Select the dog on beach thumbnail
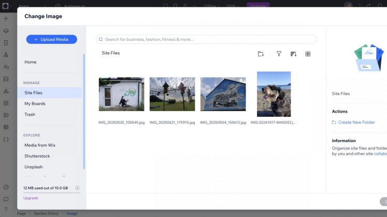Image resolution: width=387 pixels, height=217 pixels. 274,94
